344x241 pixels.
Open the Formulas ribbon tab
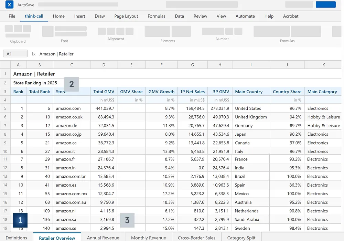click(156, 16)
